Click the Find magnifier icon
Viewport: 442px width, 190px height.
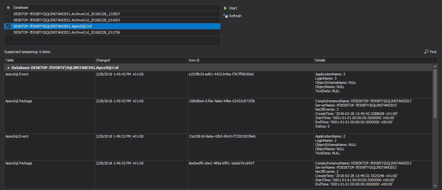426,52
